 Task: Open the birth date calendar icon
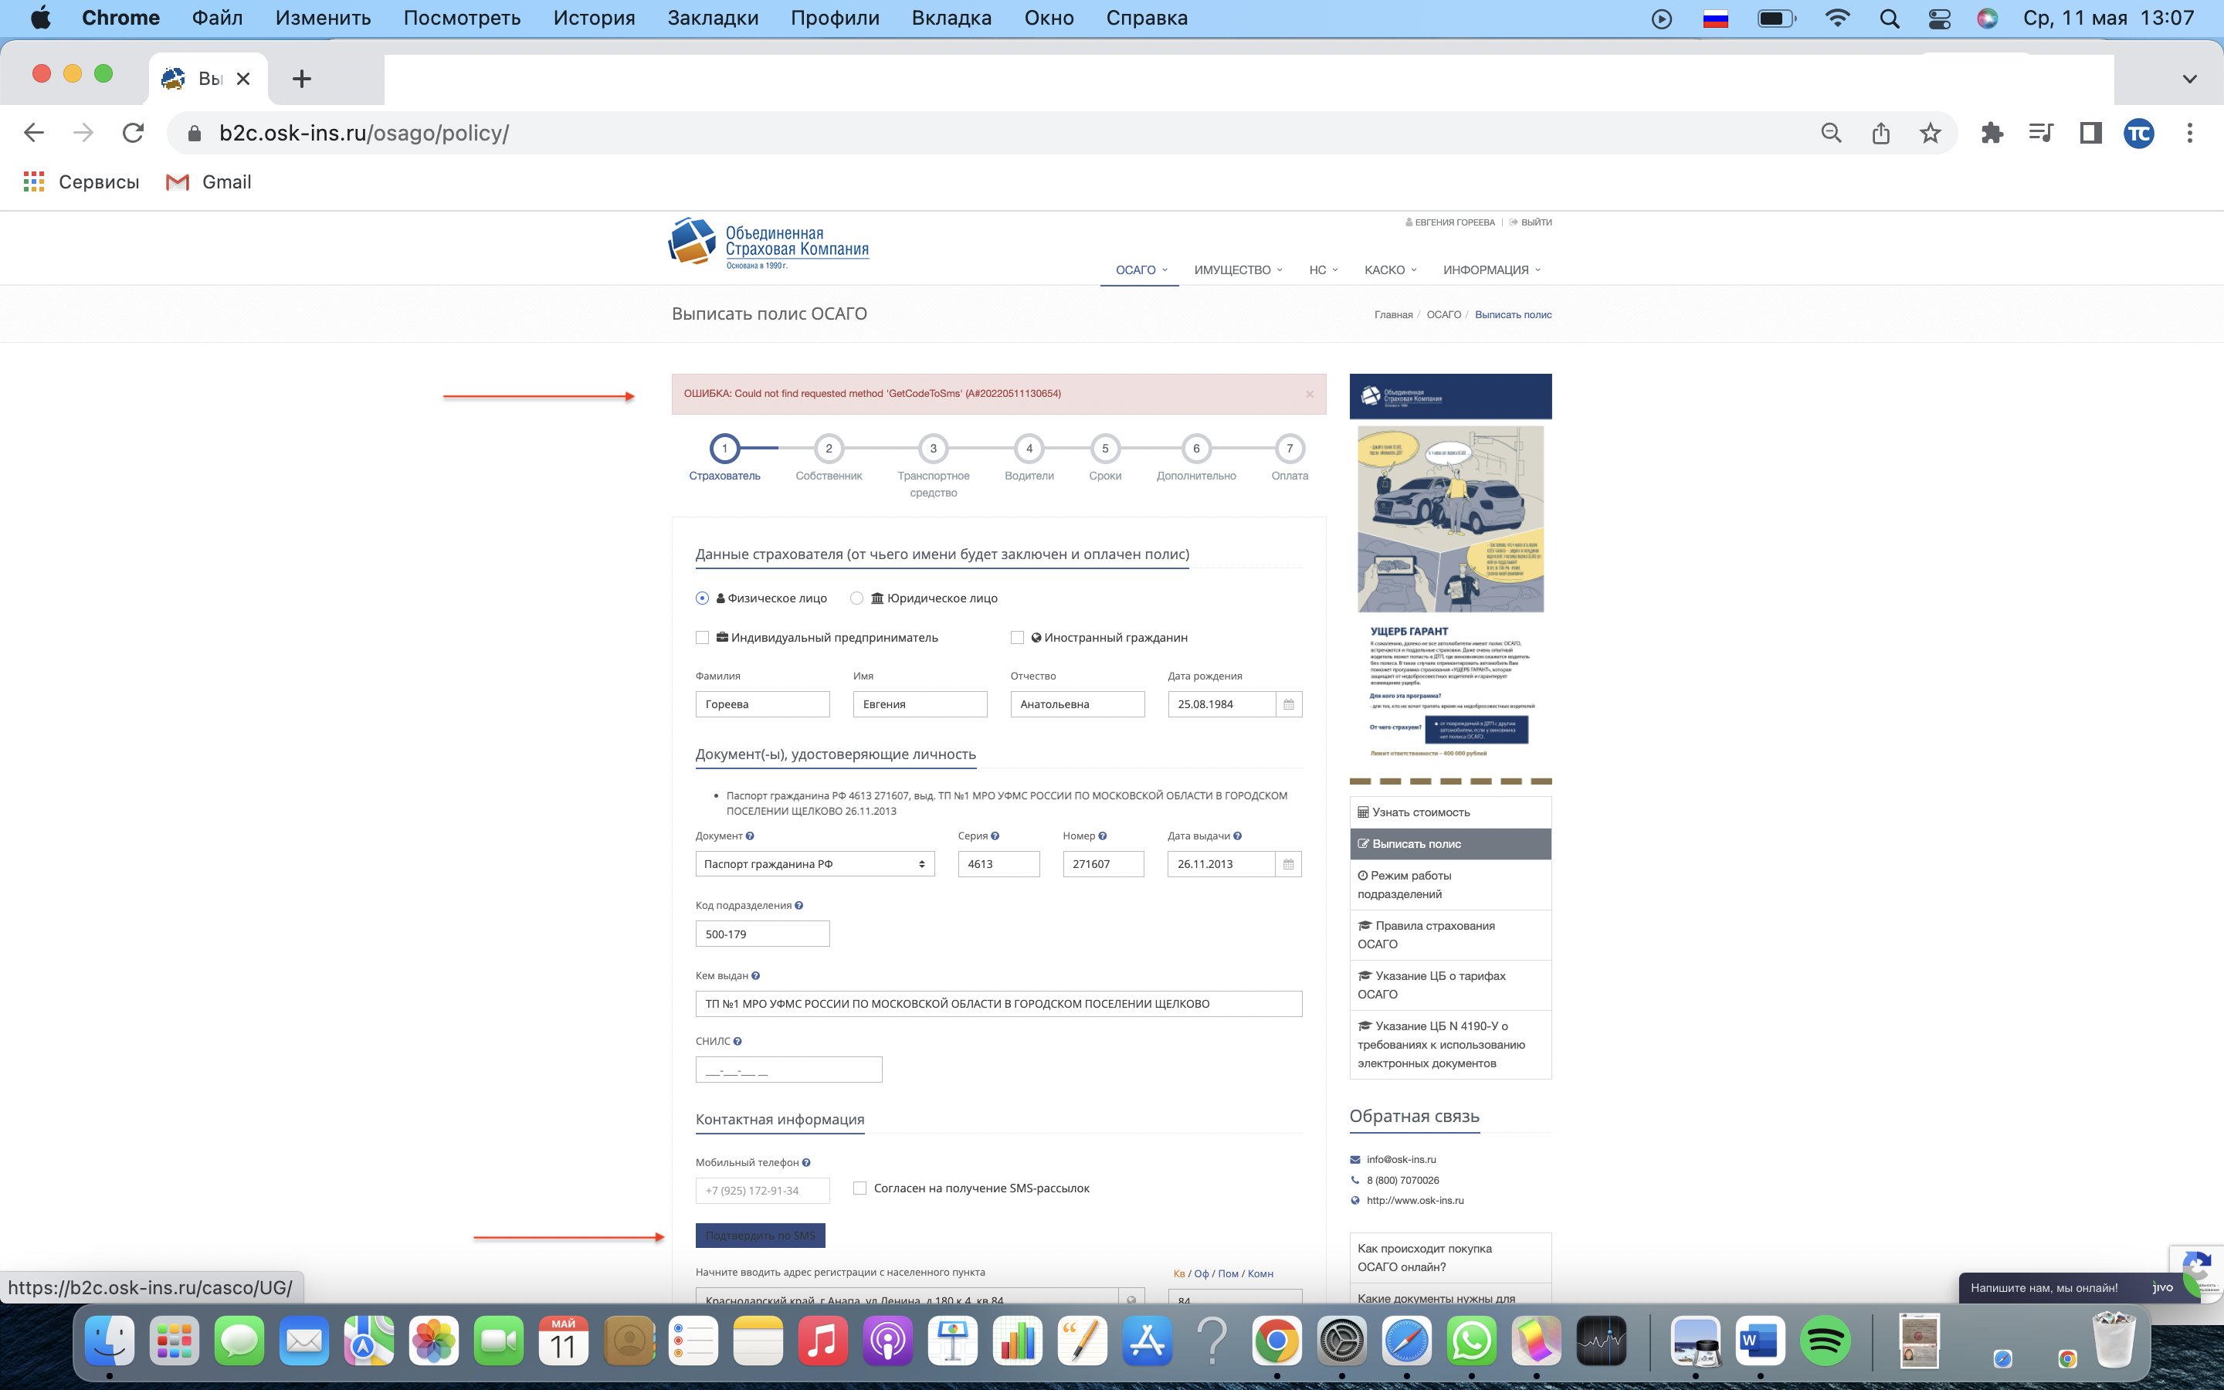[1288, 704]
